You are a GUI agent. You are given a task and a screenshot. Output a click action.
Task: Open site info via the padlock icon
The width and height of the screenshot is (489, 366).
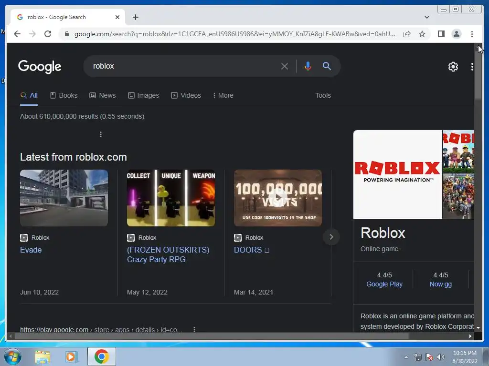click(66, 34)
